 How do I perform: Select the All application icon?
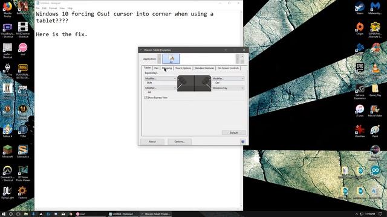[171, 59]
